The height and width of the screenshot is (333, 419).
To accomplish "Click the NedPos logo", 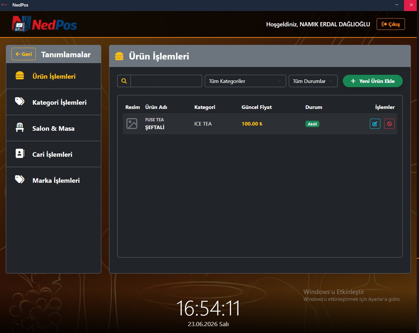I will point(45,24).
